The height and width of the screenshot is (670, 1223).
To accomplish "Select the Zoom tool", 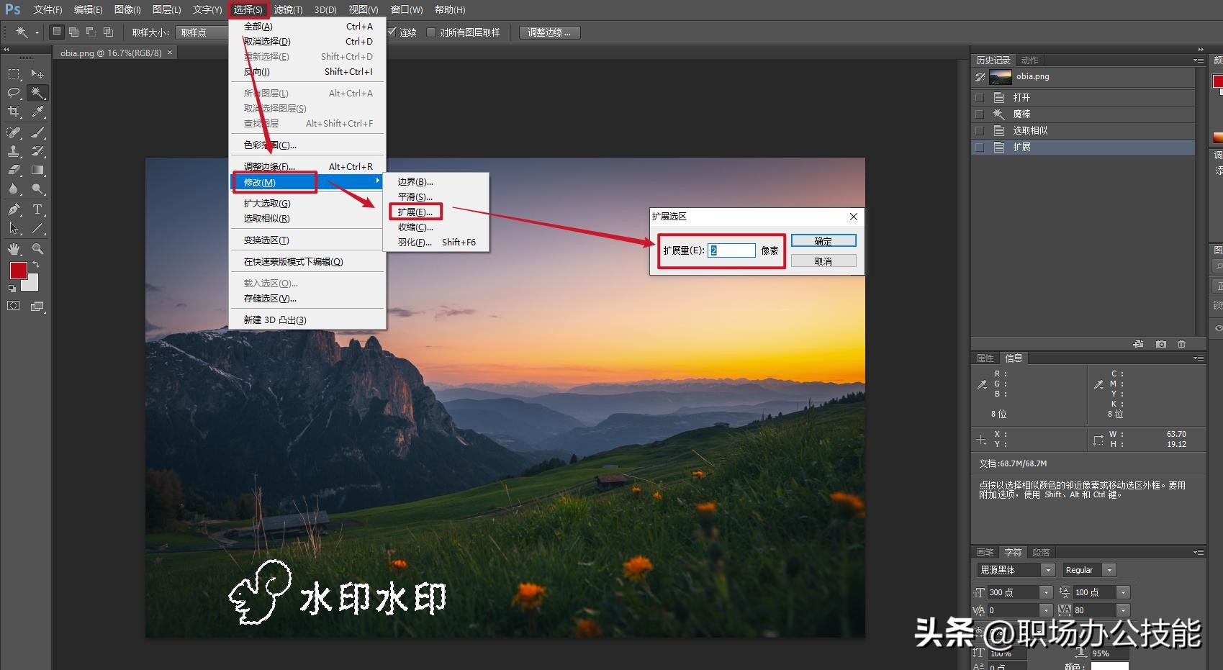I will point(37,249).
